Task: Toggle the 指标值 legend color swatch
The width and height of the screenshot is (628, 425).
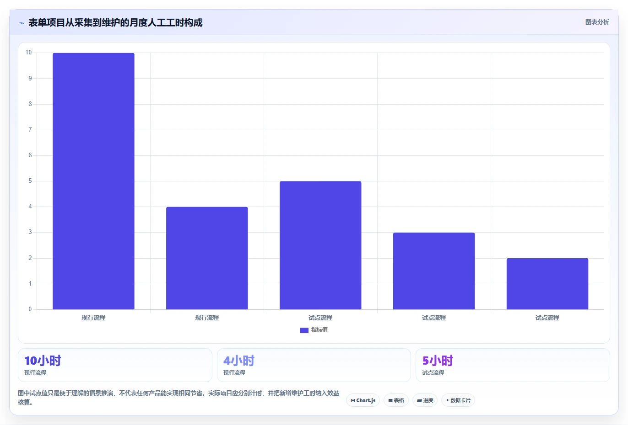Action: point(304,330)
